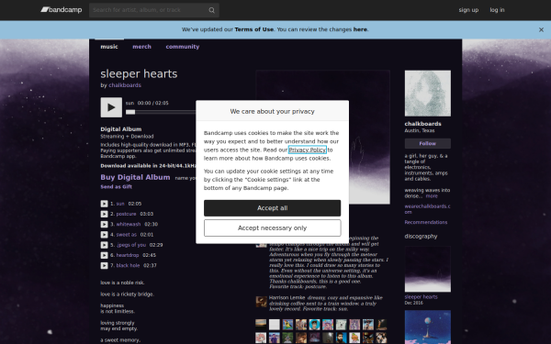Open the track title link 'black hole'
Image resolution: width=551 pixels, height=344 pixels.
[x=128, y=266]
